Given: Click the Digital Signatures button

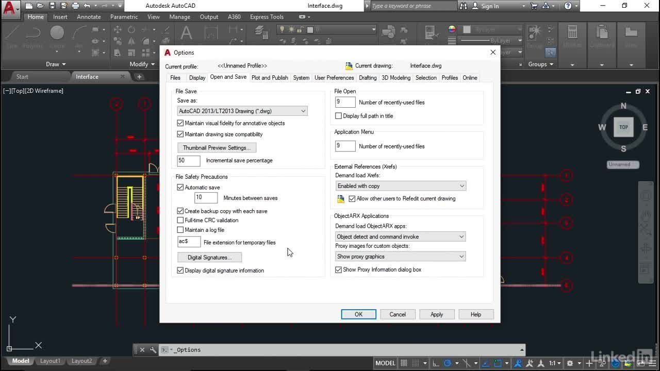Looking at the screenshot, I should pyautogui.click(x=209, y=257).
